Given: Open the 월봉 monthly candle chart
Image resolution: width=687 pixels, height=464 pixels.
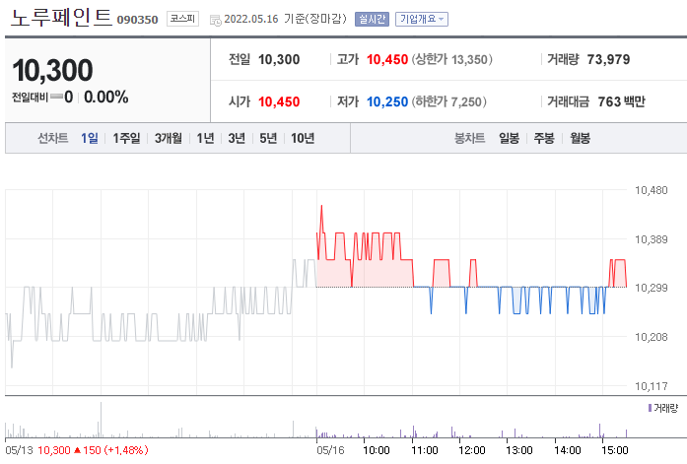Looking at the screenshot, I should point(581,138).
